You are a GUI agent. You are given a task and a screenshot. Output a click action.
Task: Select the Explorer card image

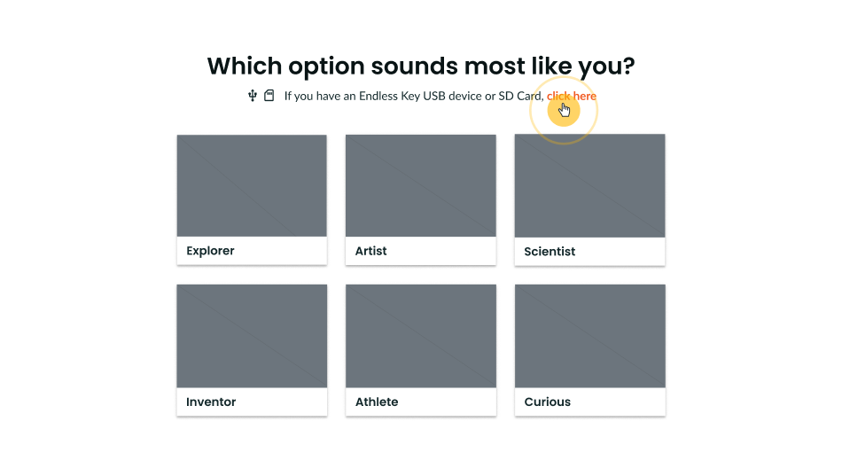tap(252, 186)
